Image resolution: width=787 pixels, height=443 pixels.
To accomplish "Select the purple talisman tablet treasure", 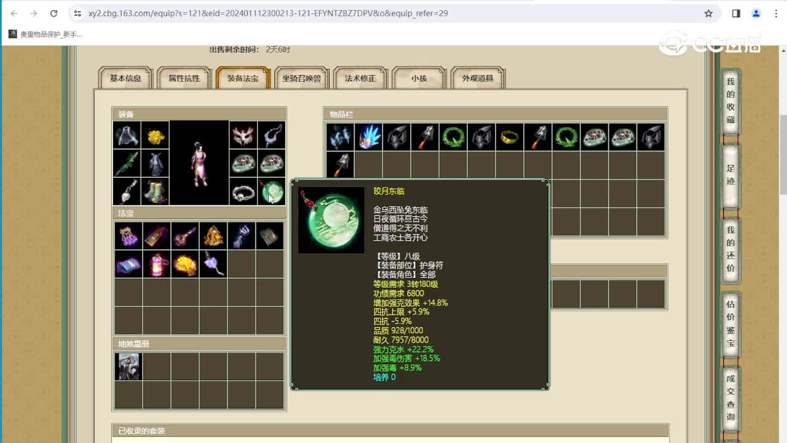I will tap(157, 236).
